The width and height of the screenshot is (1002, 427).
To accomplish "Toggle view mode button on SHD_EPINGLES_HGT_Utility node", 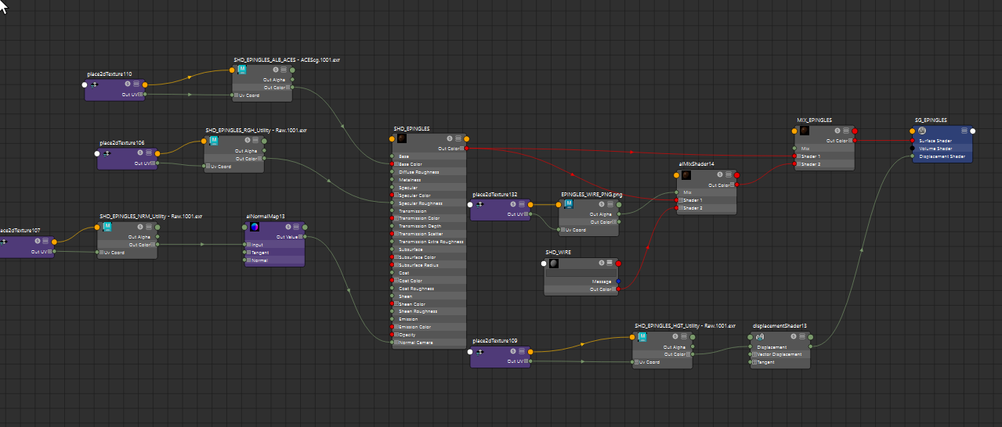I will coord(683,336).
